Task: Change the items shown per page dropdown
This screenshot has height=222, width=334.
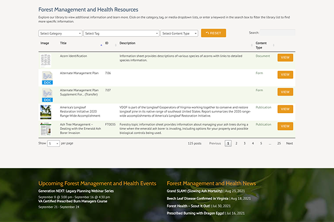Action: tap(53, 143)
